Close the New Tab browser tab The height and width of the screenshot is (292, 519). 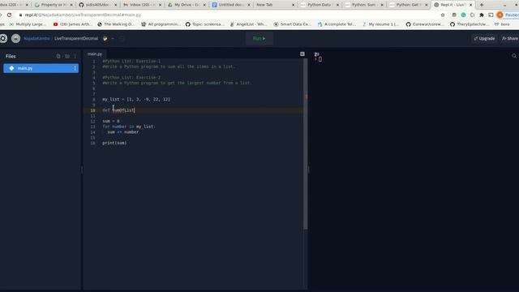pos(293,5)
